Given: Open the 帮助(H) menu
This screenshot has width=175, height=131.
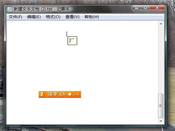Looking at the screenshot, I should coord(92,17).
